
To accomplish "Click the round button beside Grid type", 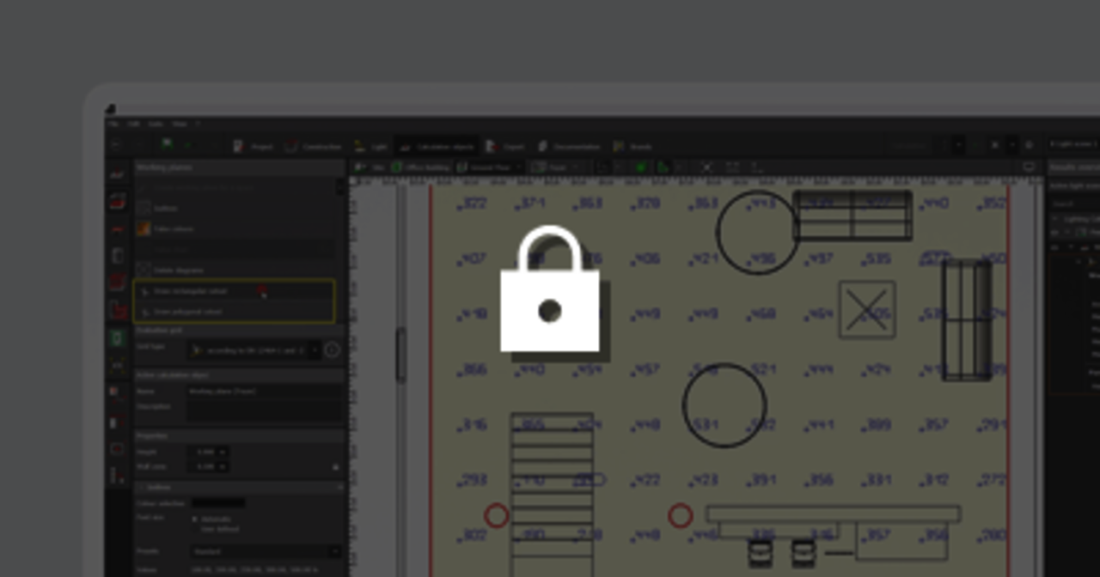I will (332, 349).
